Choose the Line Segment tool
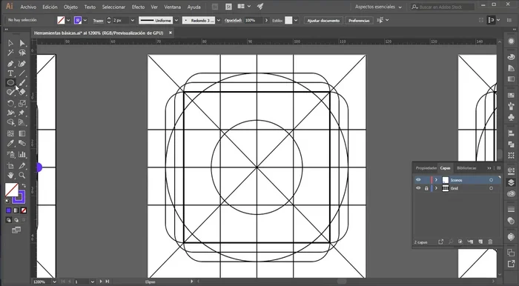Screen dimensions: 519x286 click(22, 73)
